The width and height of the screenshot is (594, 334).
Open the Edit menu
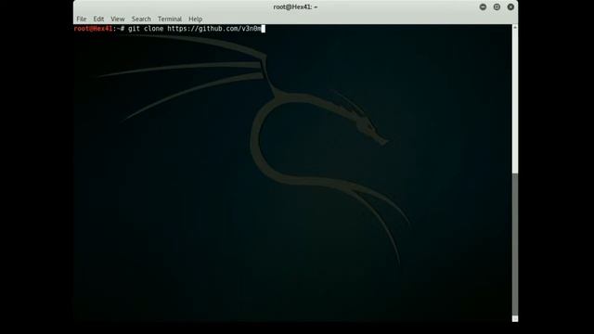coord(98,19)
